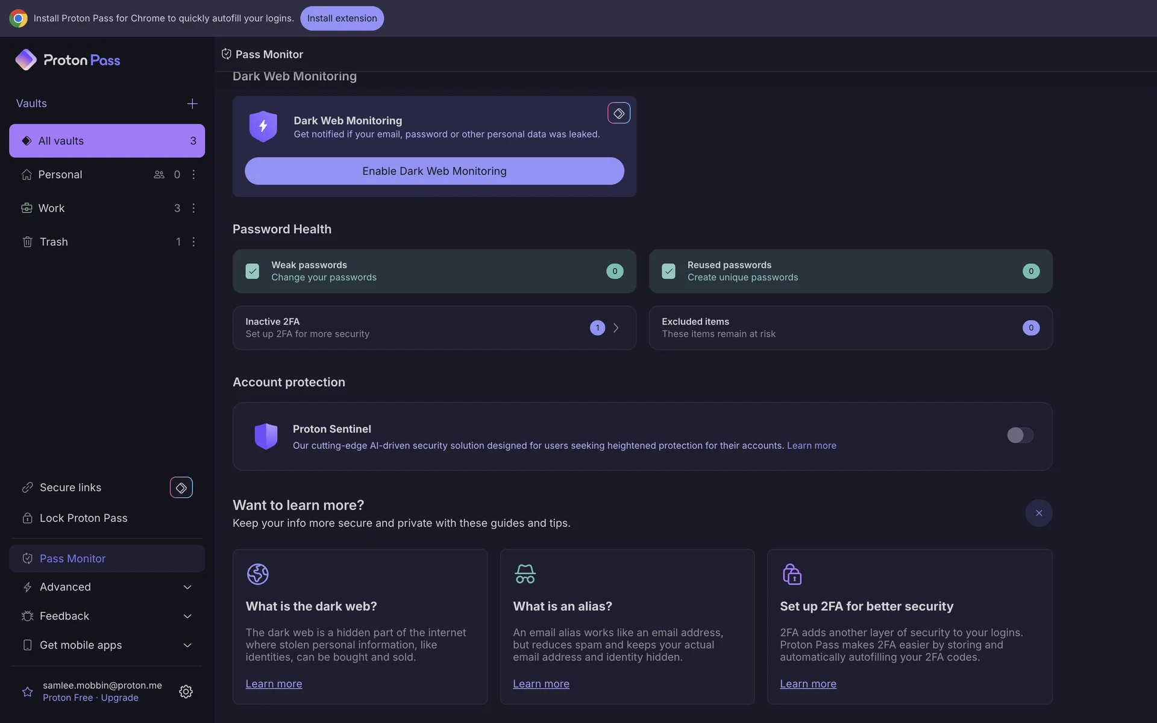Image resolution: width=1157 pixels, height=723 pixels.
Task: Dismiss the Want to learn more section
Action: click(x=1038, y=513)
